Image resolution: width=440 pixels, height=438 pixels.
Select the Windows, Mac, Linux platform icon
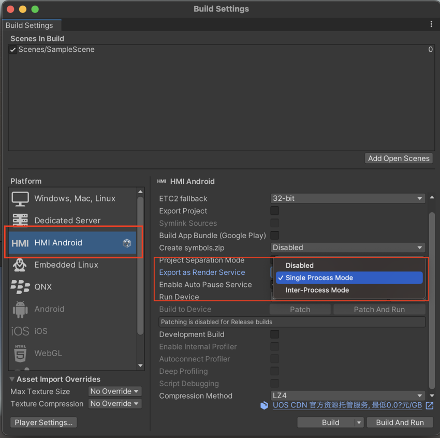click(20, 198)
